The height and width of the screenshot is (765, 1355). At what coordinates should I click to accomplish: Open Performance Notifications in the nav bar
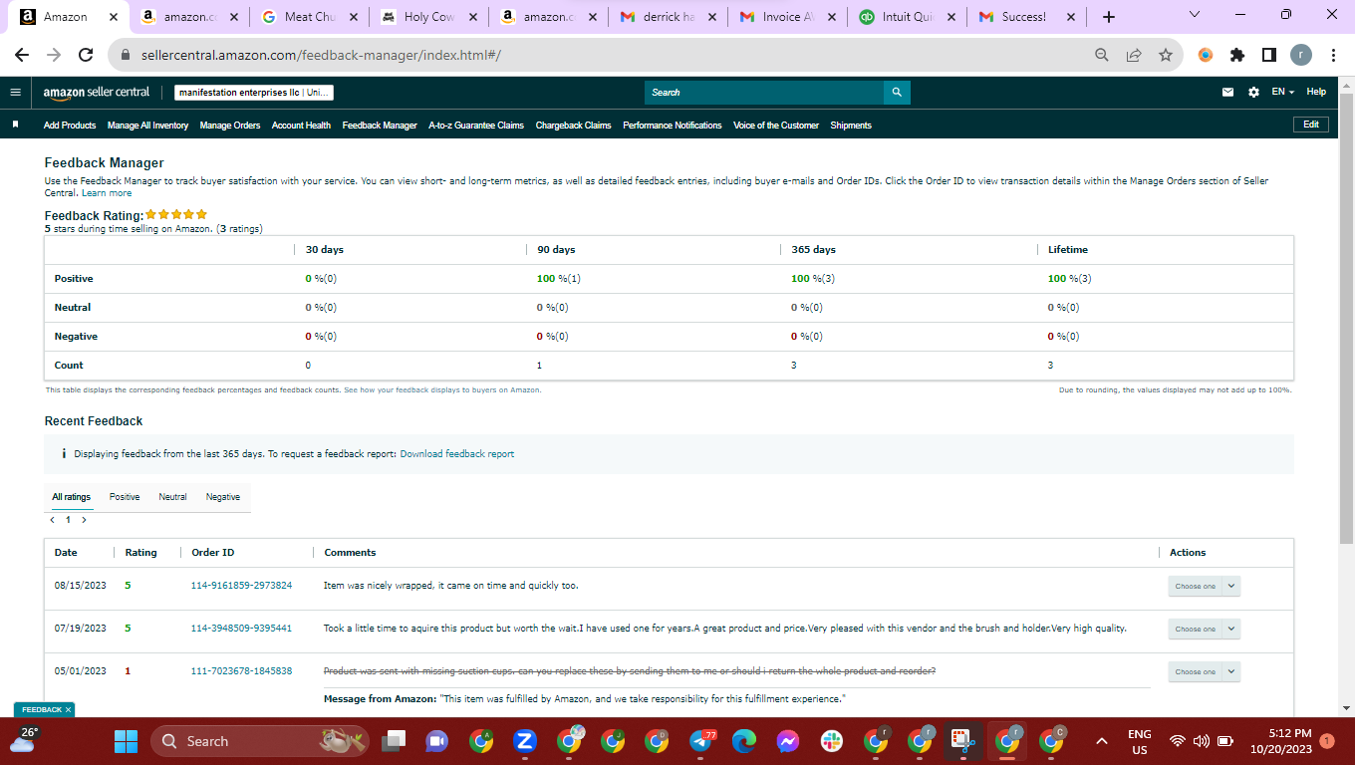[673, 126]
